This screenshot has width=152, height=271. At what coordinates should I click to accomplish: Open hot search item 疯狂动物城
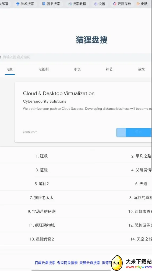[x=42, y=225]
